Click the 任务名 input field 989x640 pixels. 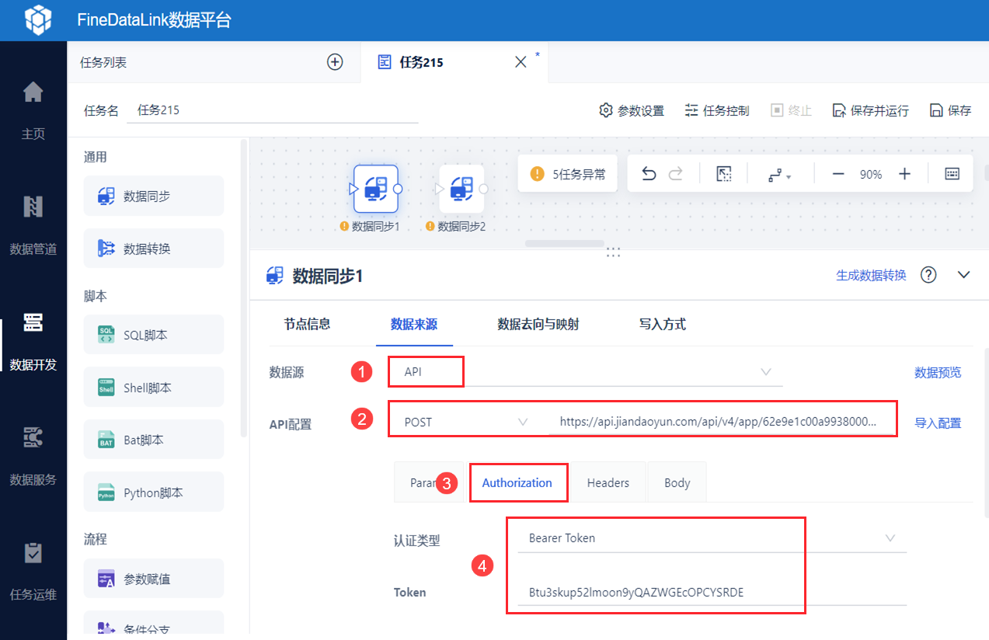[x=273, y=110]
